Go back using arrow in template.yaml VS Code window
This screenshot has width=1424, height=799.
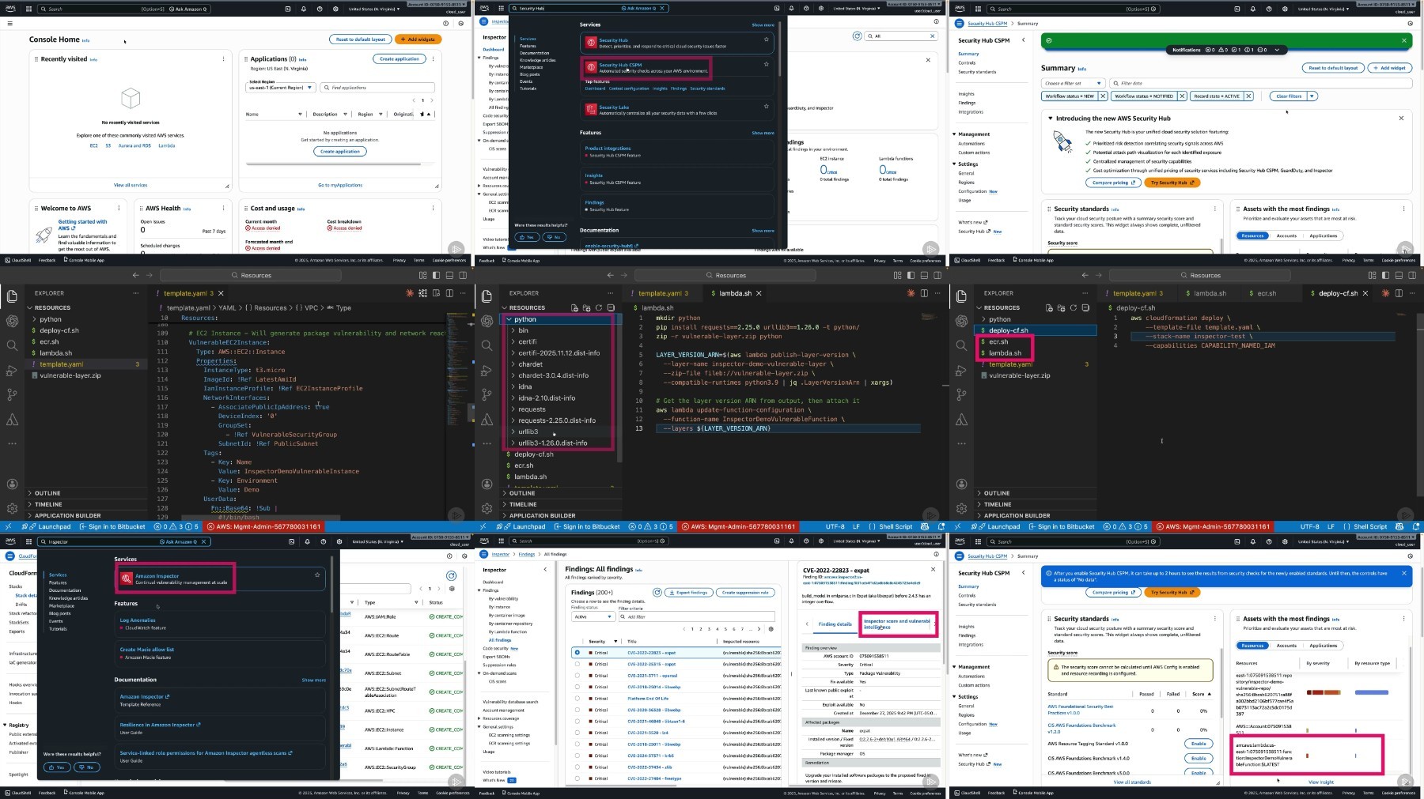(135, 275)
